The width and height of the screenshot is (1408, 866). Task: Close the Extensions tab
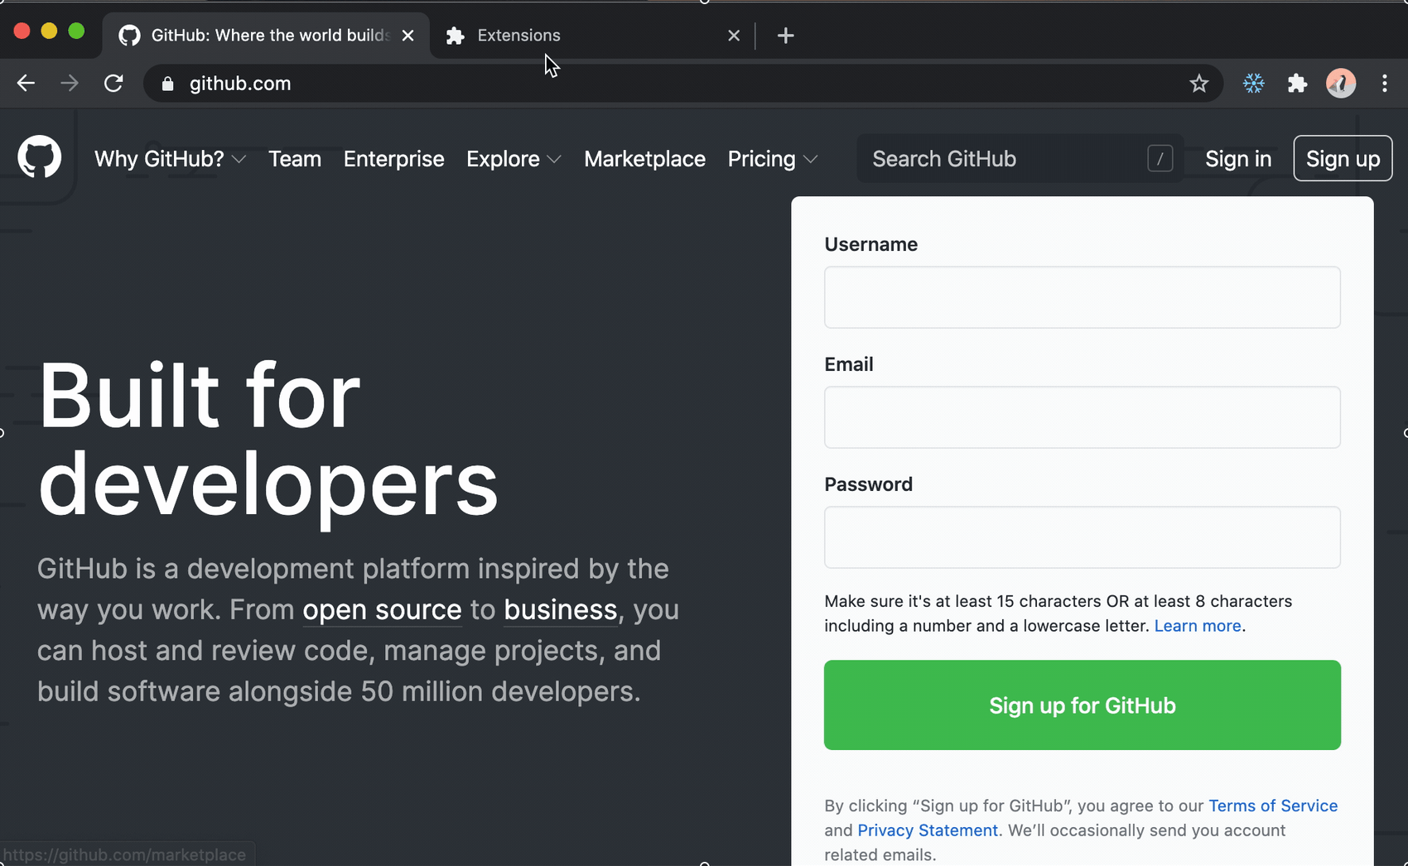tap(734, 36)
